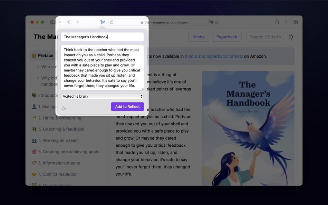Screen dimensions: 328x205
Task: Click the books icon beside Introduction
Action: [34, 95]
